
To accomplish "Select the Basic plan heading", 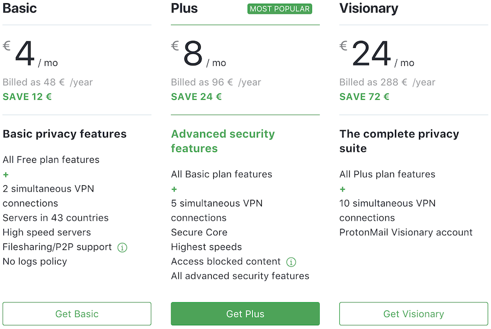I will tap(20, 8).
